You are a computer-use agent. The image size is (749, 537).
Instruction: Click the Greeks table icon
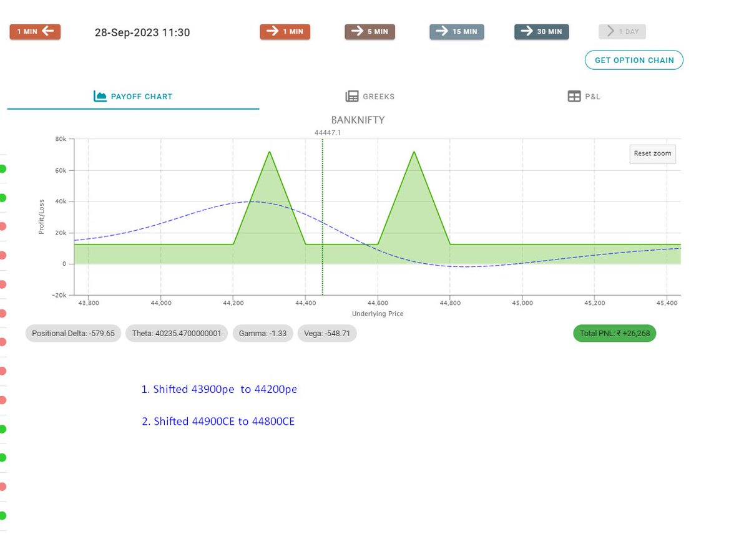coord(352,97)
